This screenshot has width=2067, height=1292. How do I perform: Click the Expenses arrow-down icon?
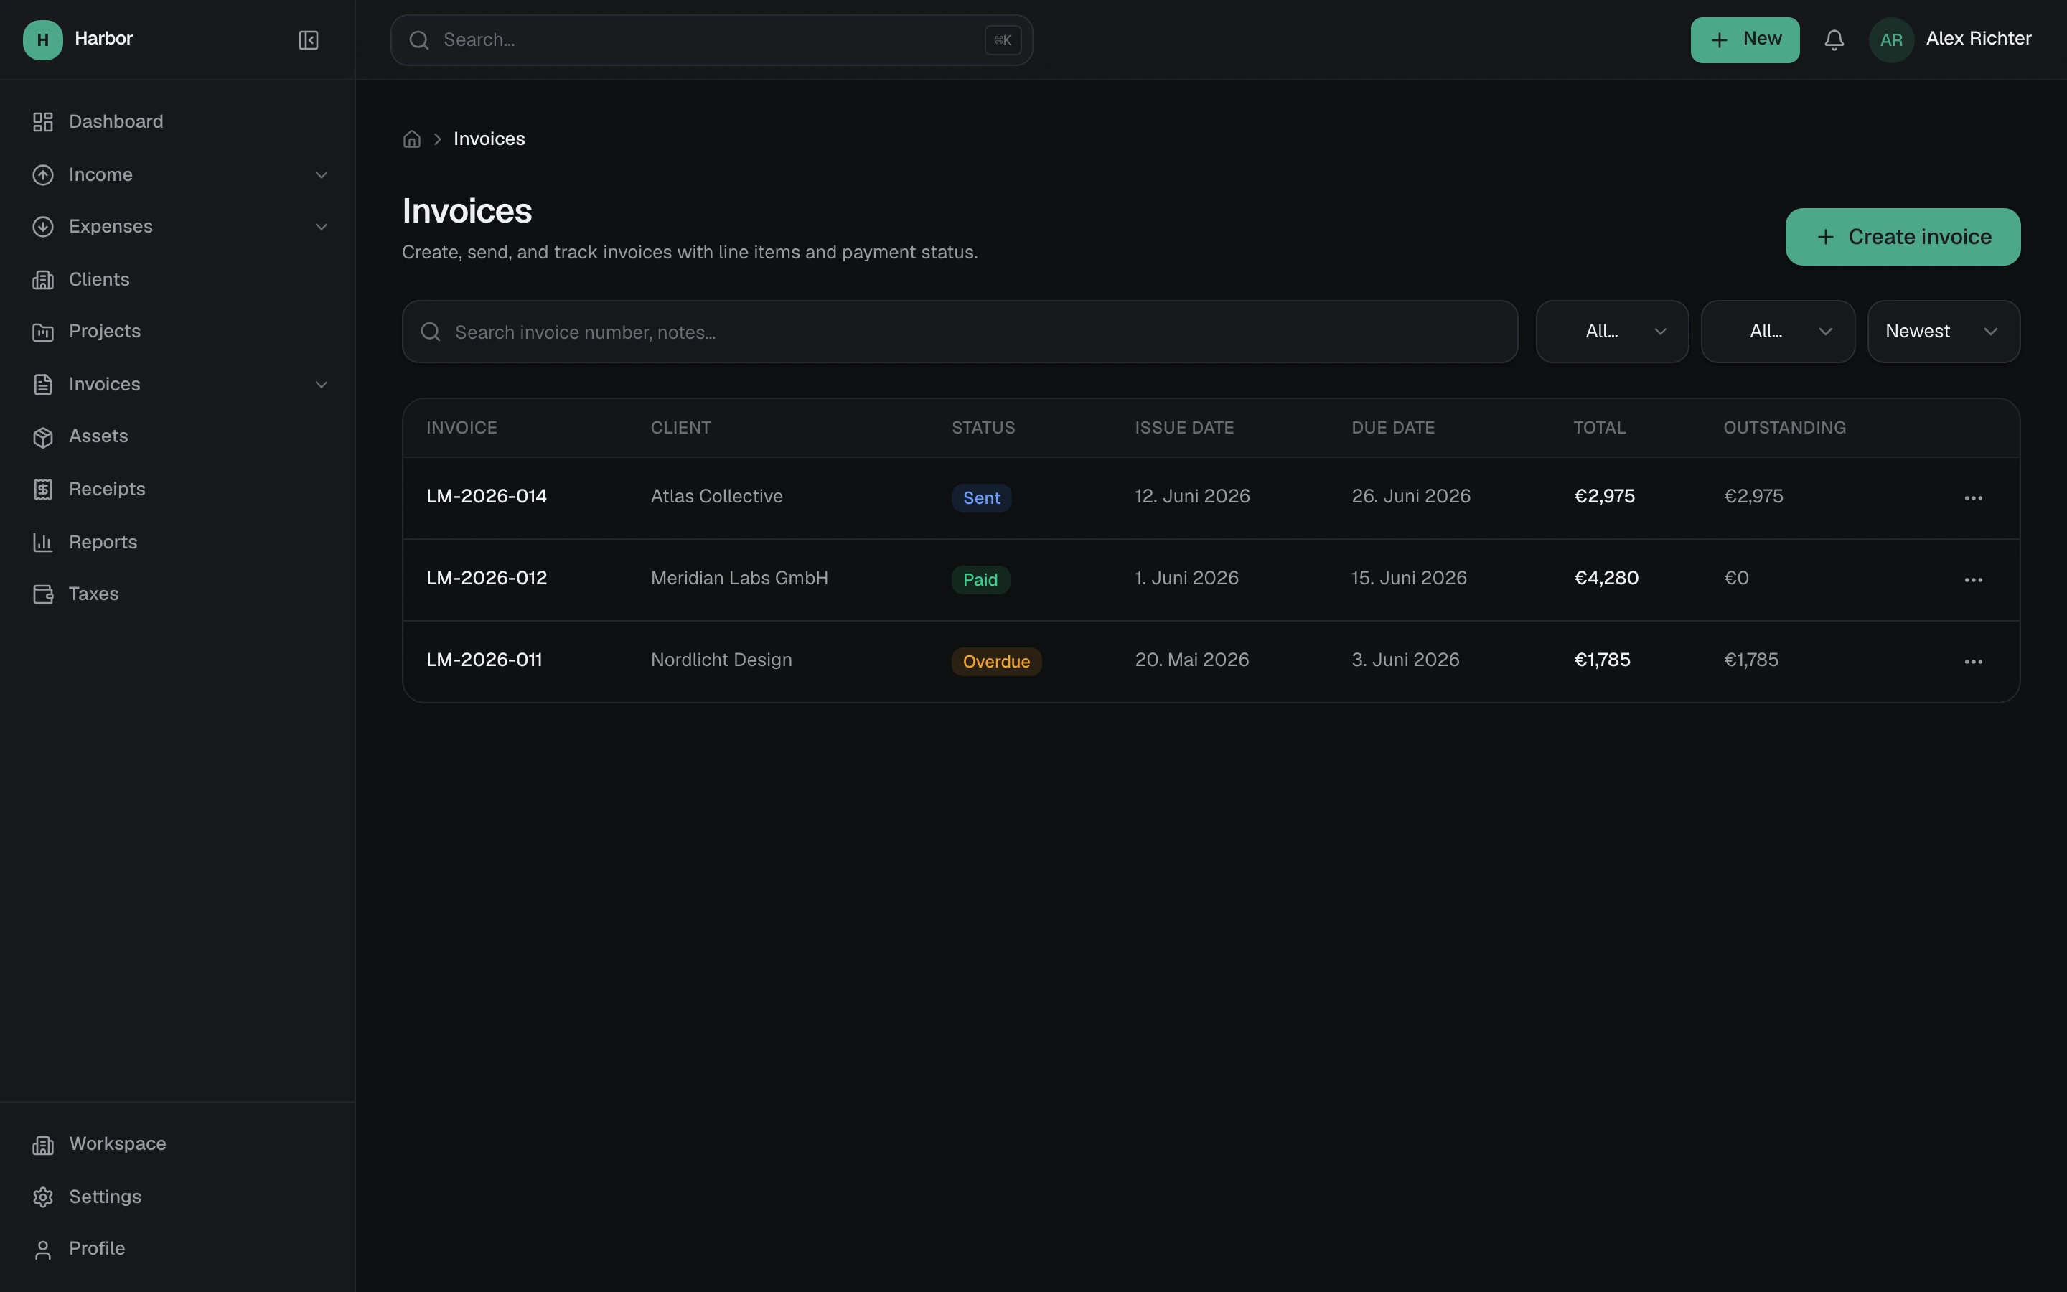click(43, 228)
